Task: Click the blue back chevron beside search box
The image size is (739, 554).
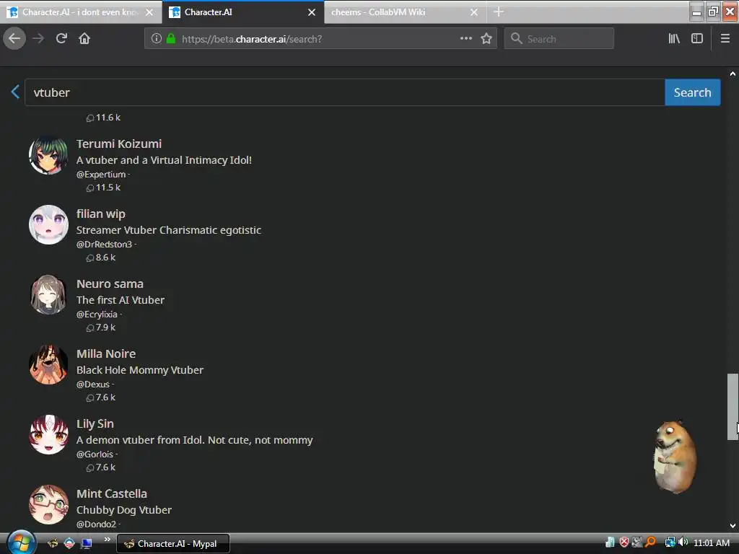Action: pos(15,92)
